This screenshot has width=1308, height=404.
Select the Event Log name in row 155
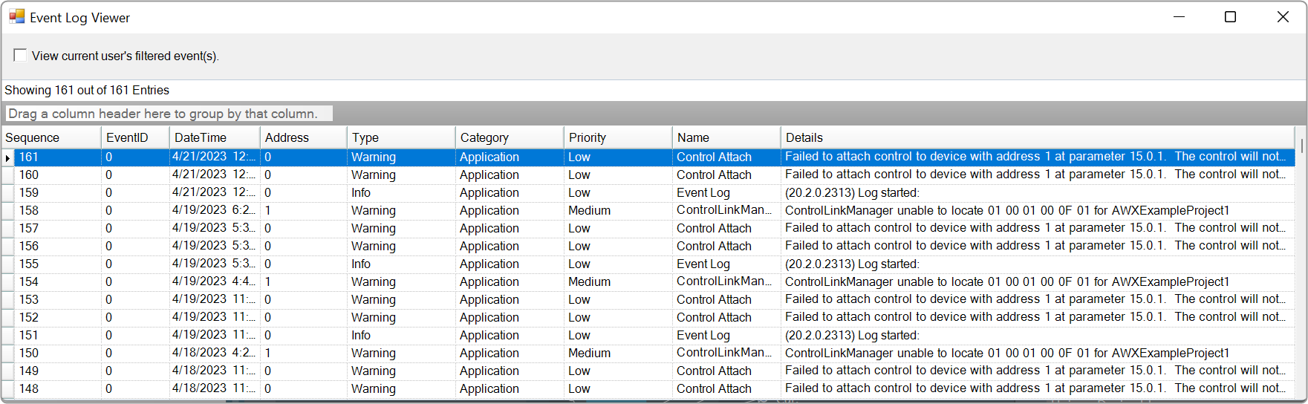703,264
